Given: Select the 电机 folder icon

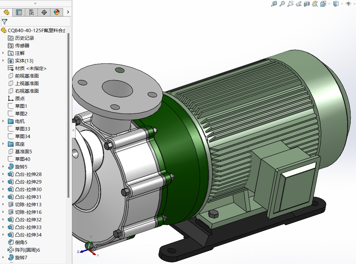Looking at the screenshot, I should [x=10, y=121].
